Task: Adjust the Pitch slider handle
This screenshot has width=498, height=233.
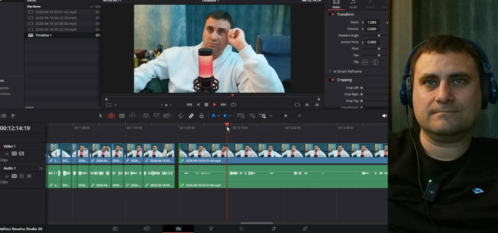Action: click(x=379, y=49)
